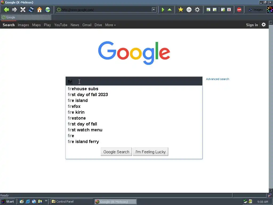The height and width of the screenshot is (205, 273).
Task: Click inside the Google search box
Action: (x=134, y=81)
